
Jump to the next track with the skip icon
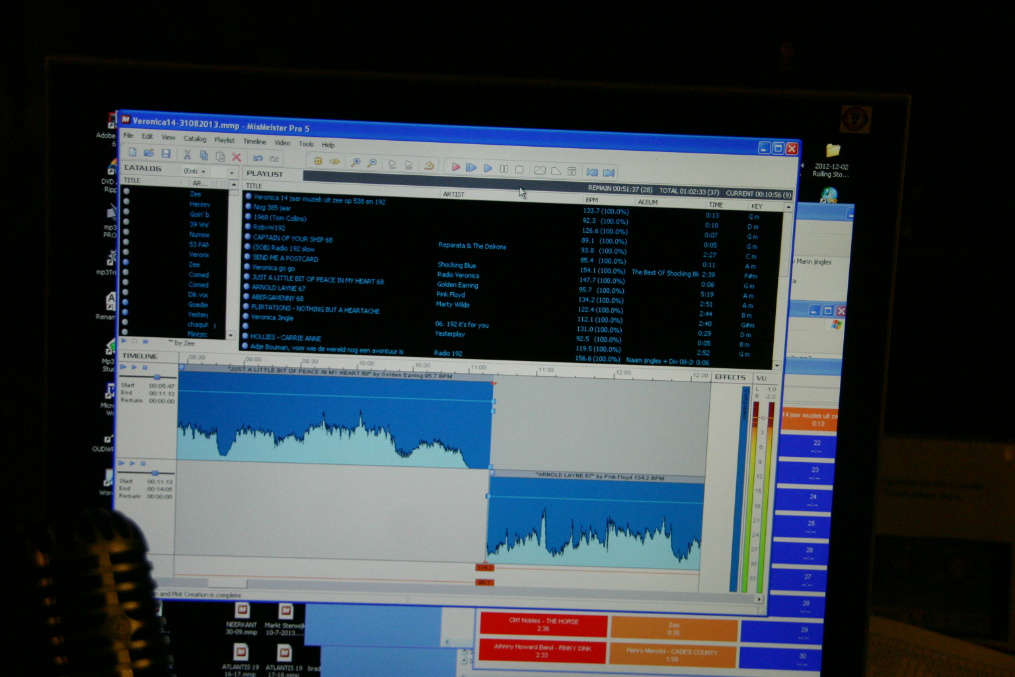pyautogui.click(x=609, y=173)
